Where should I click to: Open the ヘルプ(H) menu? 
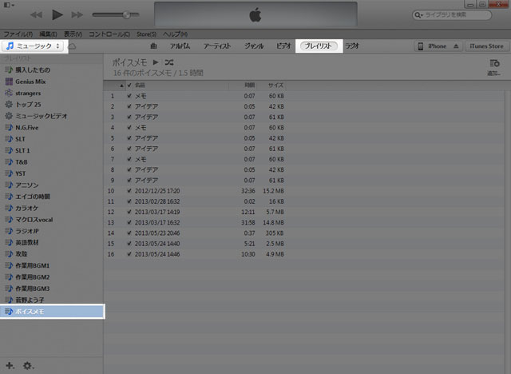click(175, 34)
